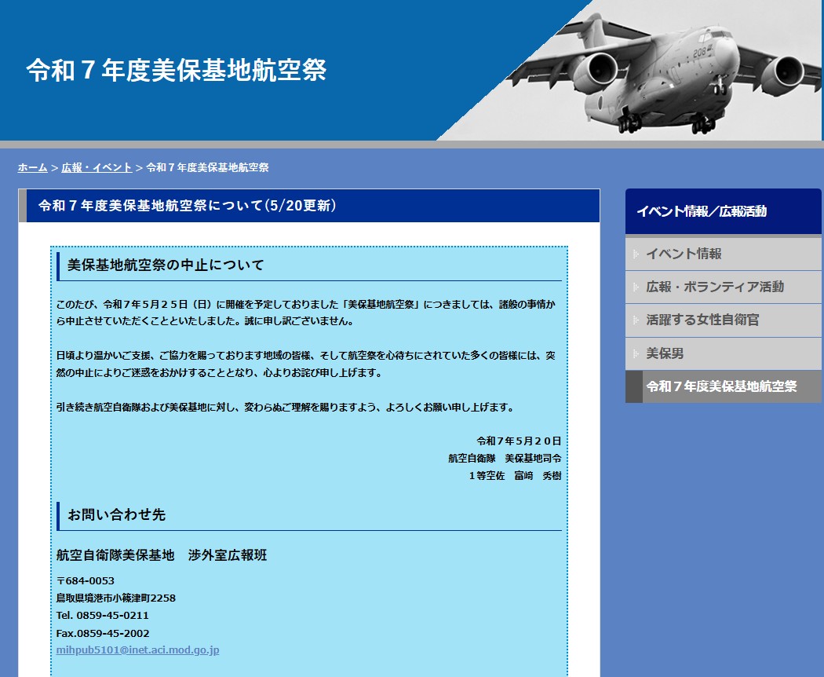Click the banner title 令和７年度美保基地航空祭

point(177,70)
